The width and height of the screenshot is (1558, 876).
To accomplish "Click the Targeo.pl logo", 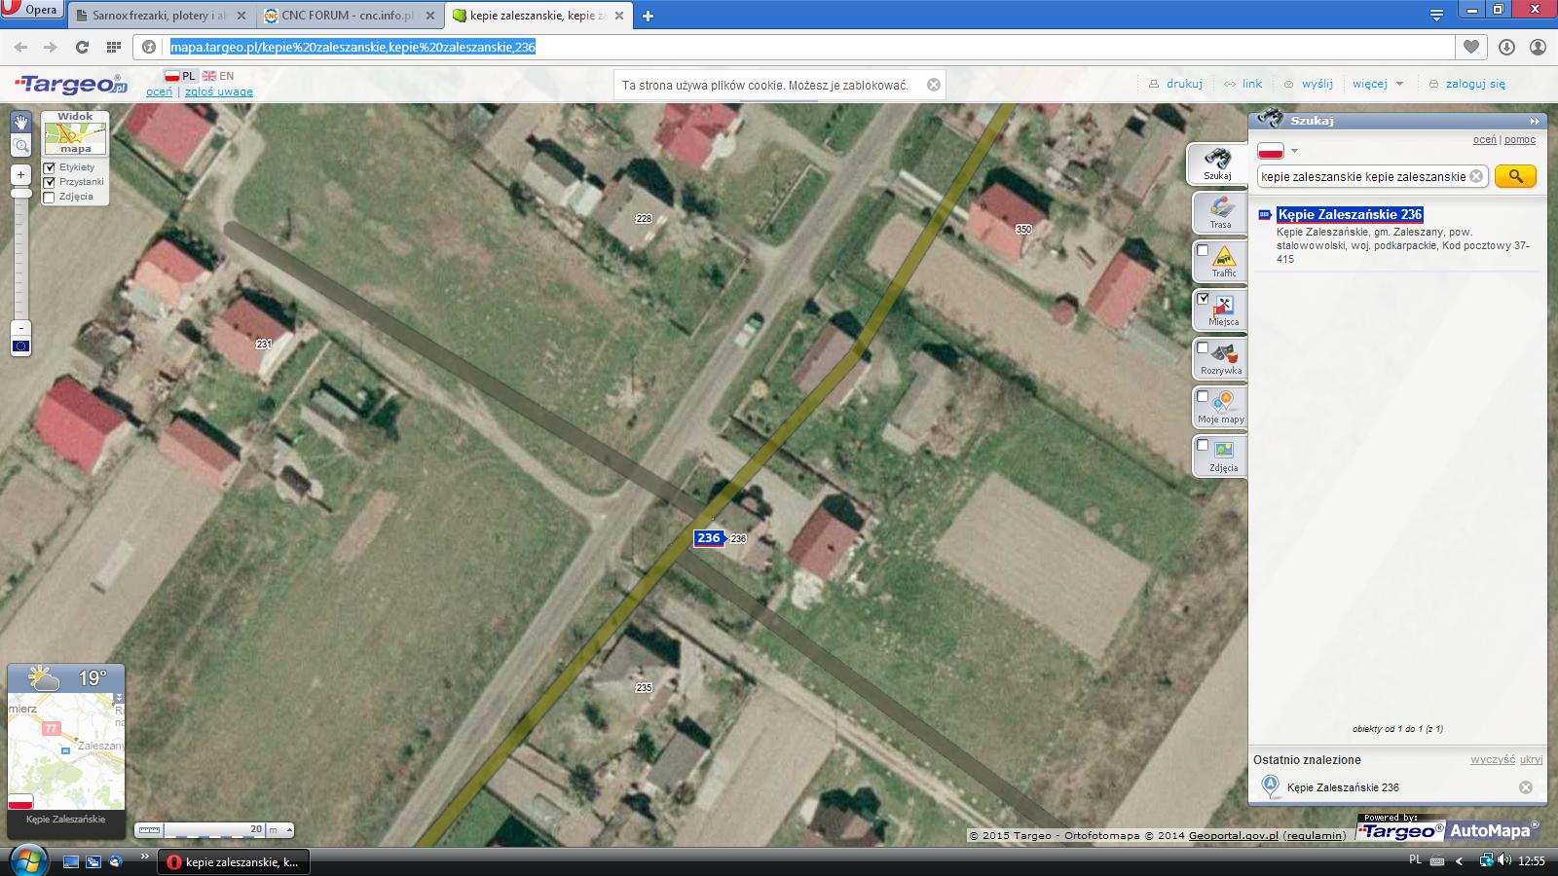I will coord(71,85).
